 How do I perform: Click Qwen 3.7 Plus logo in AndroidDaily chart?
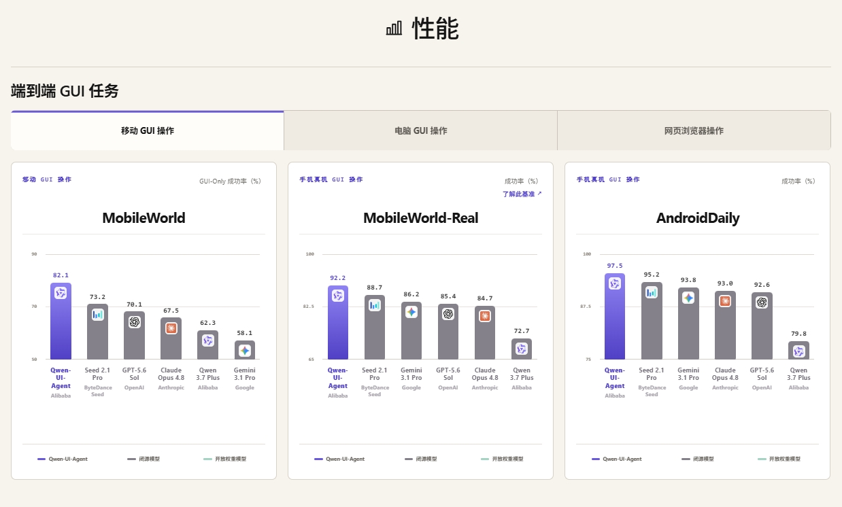(798, 351)
